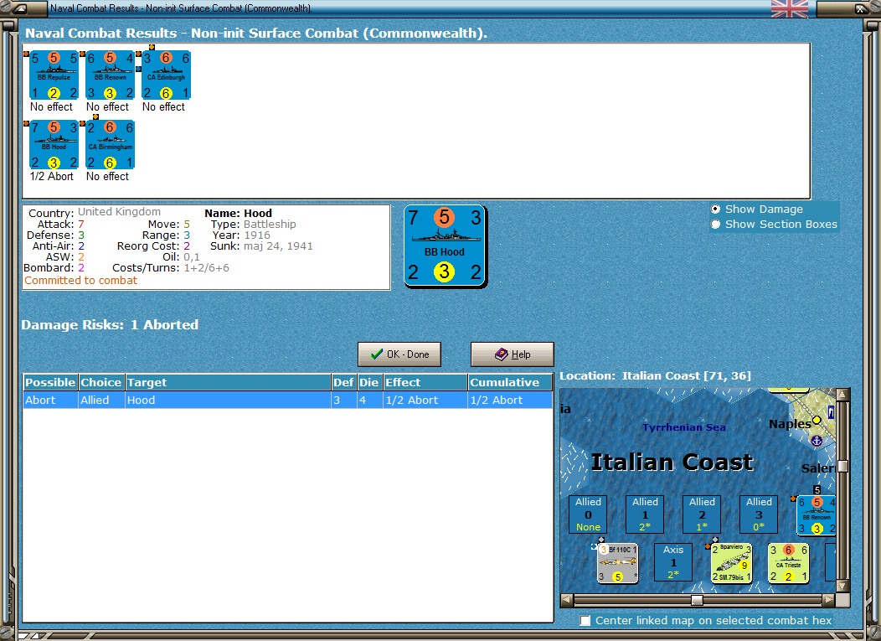This screenshot has height=641, width=881.
Task: Click the system menu icon in title bar
Action: click(x=19, y=8)
